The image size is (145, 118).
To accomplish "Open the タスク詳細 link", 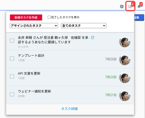I will [69, 109].
